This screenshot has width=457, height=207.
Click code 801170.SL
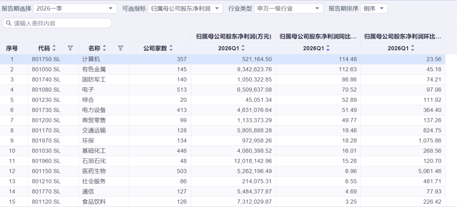click(x=46, y=131)
